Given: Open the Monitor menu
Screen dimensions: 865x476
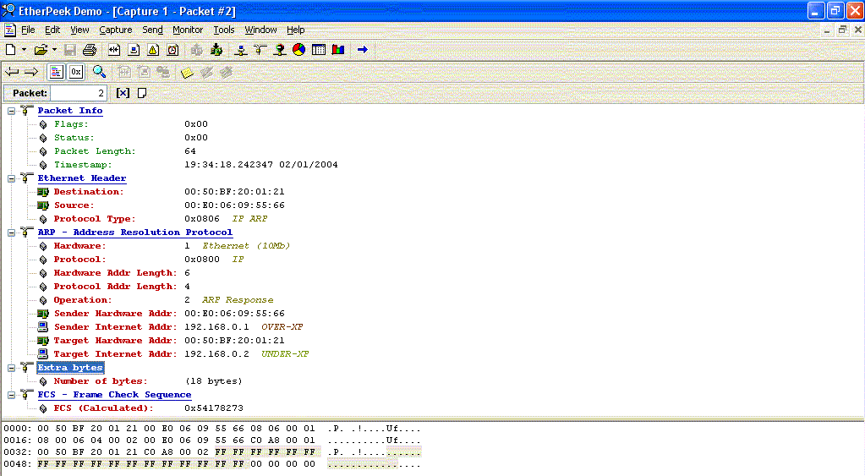Looking at the screenshot, I should [188, 30].
